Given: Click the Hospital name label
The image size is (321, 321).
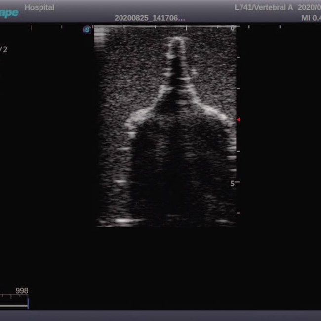Looking at the screenshot, I should point(40,8).
